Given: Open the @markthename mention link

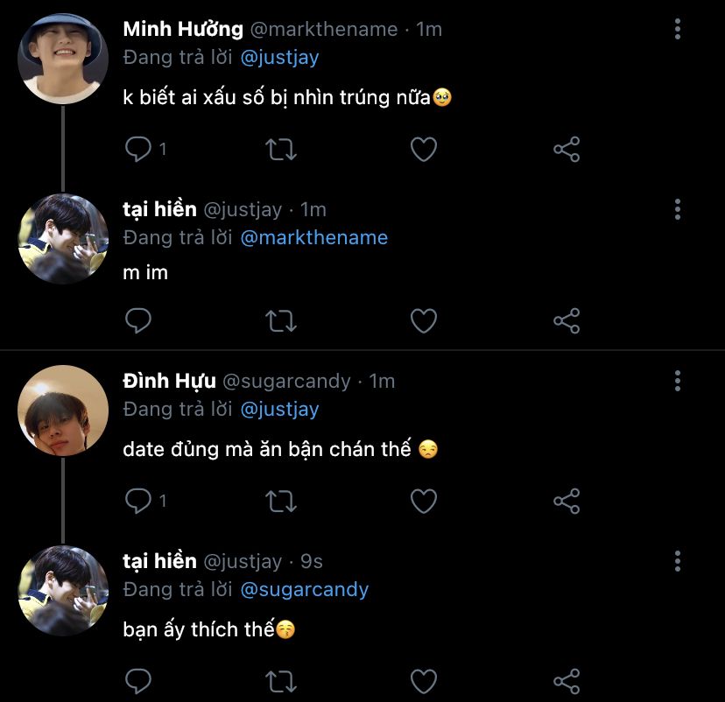Looking at the screenshot, I should point(313,237).
